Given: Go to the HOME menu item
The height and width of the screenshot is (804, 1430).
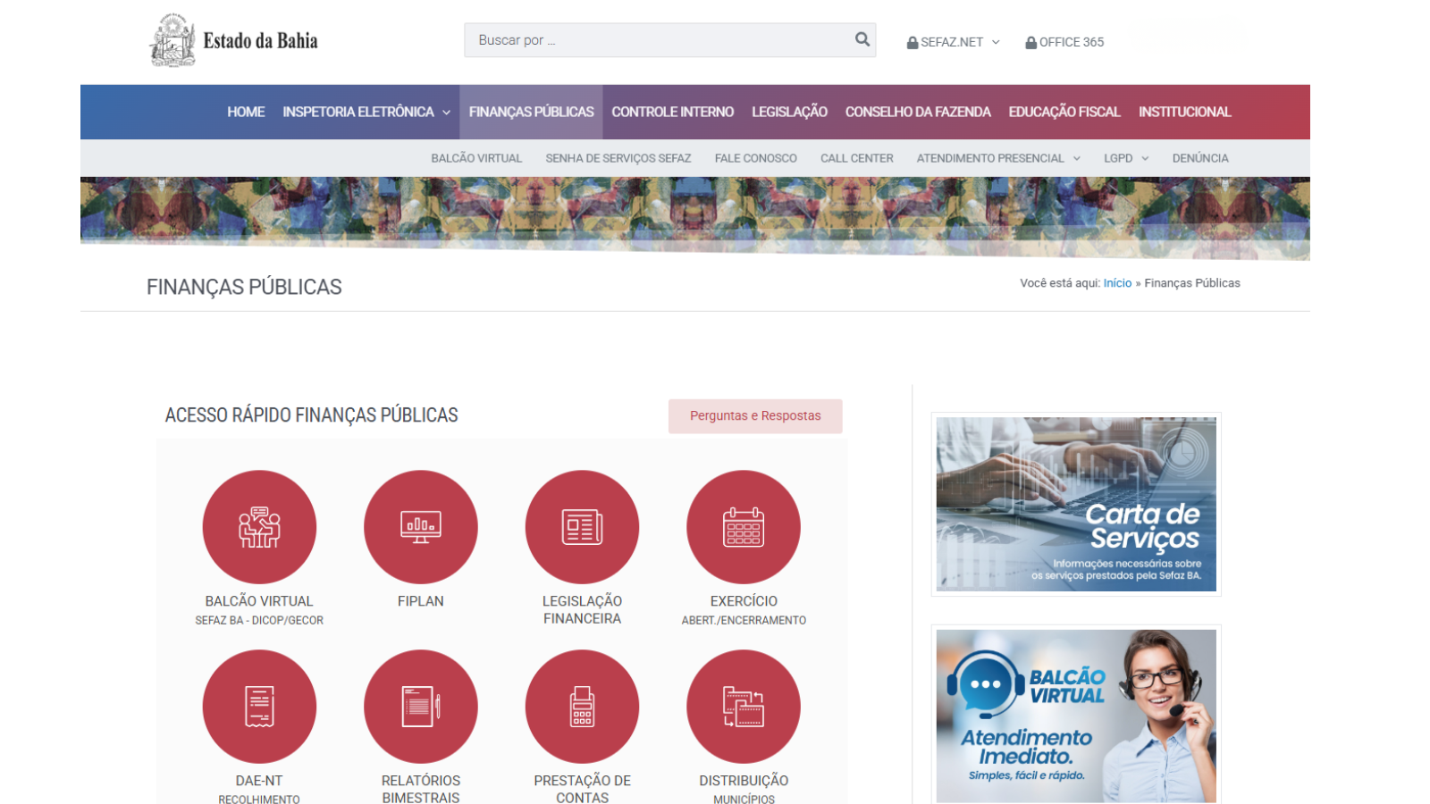Looking at the screenshot, I should click(246, 112).
